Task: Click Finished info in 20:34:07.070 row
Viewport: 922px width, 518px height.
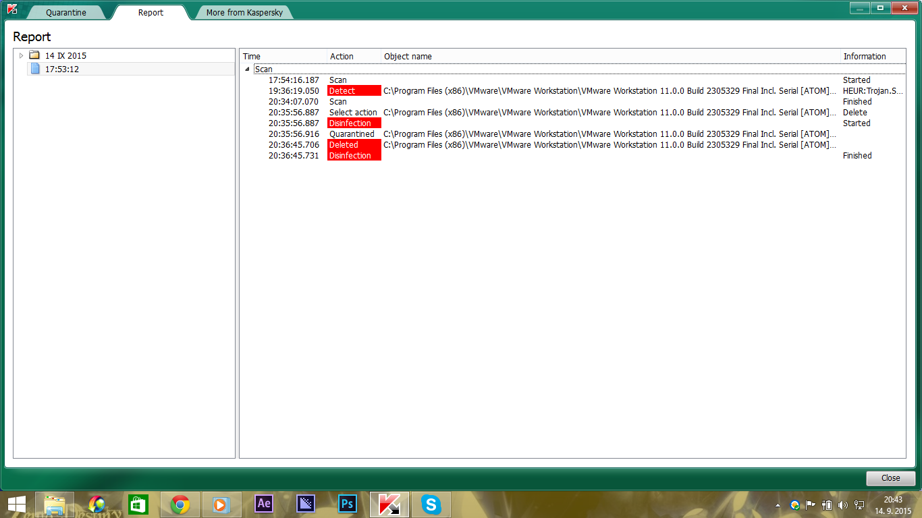Action: click(x=857, y=102)
